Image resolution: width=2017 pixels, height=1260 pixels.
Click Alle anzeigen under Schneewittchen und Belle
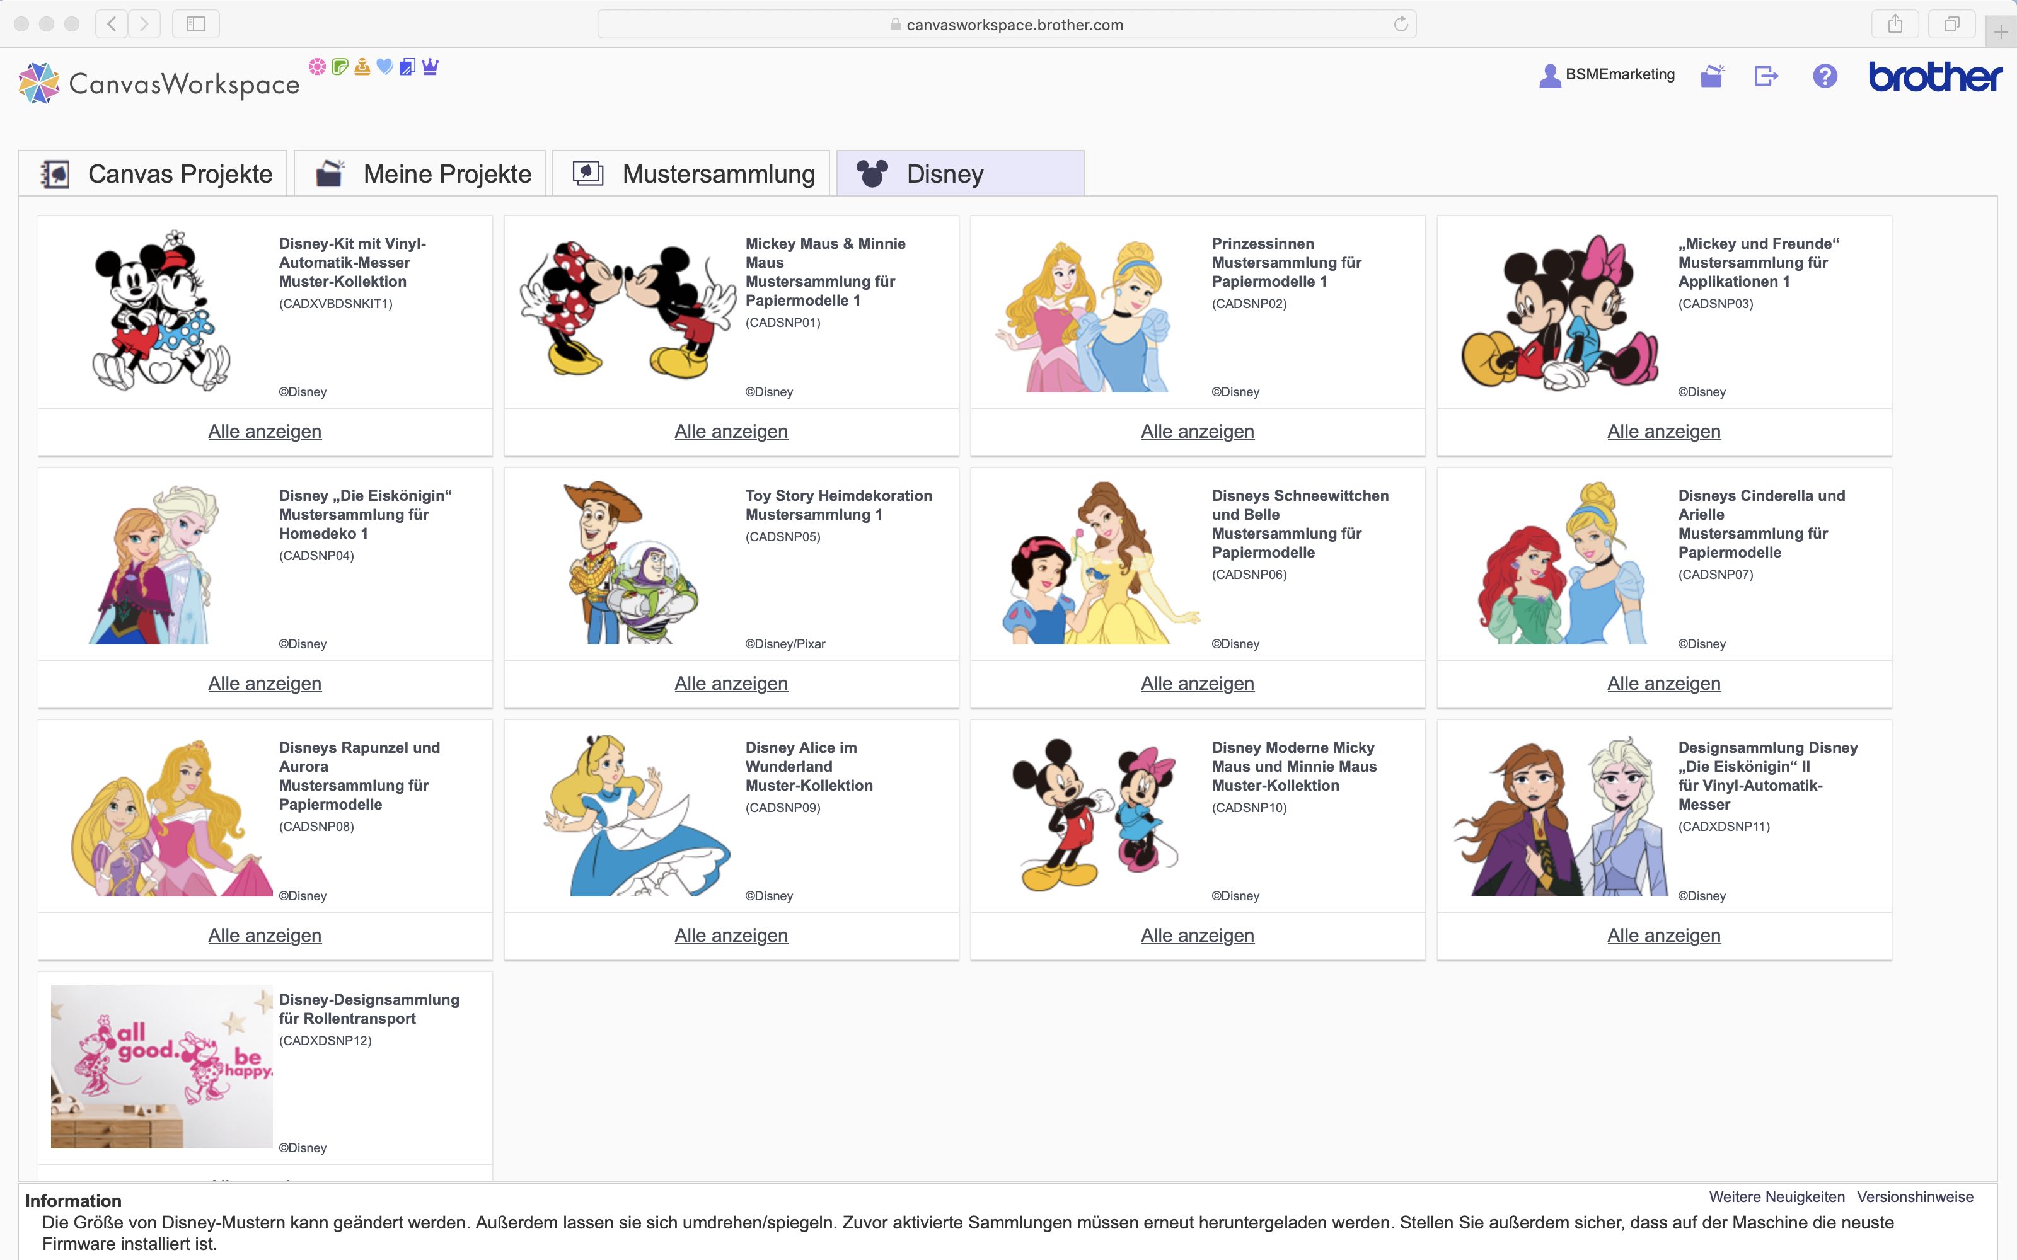tap(1198, 684)
